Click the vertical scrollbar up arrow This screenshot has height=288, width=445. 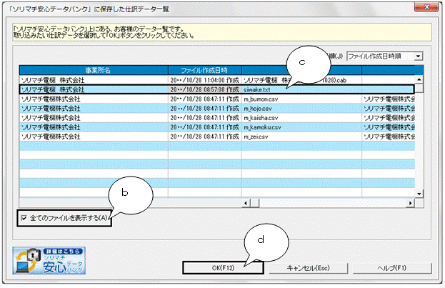click(419, 79)
